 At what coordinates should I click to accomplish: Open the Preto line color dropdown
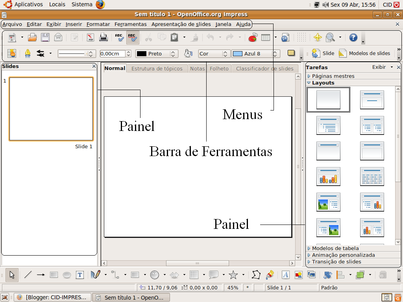157,53
